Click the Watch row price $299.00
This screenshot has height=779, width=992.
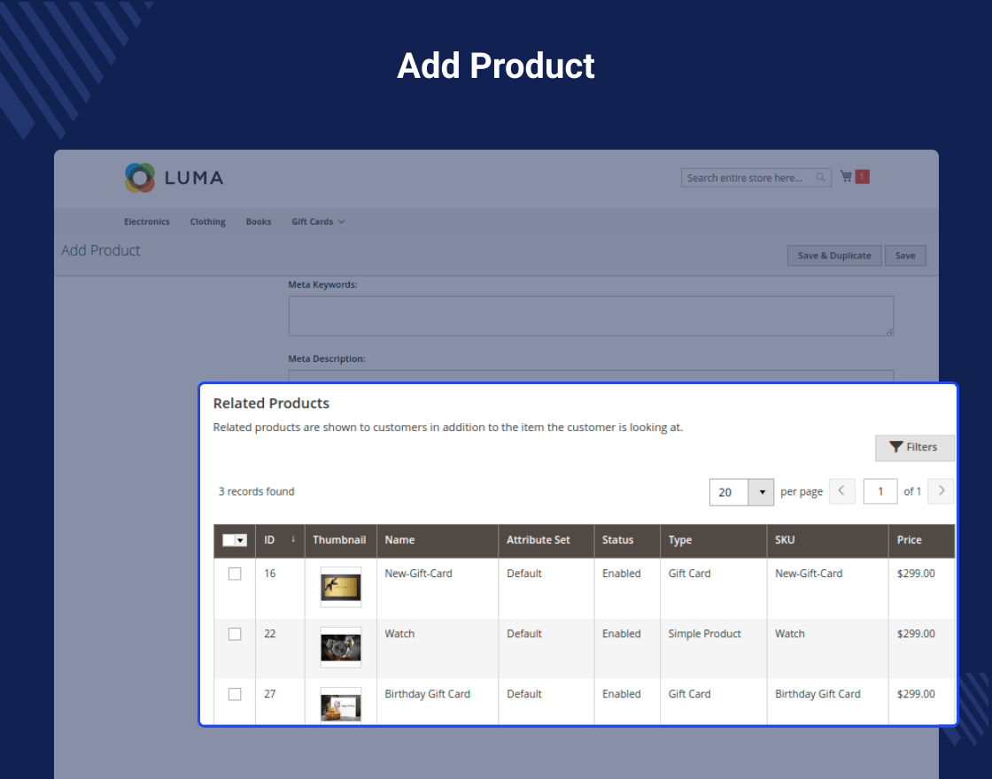coord(916,634)
